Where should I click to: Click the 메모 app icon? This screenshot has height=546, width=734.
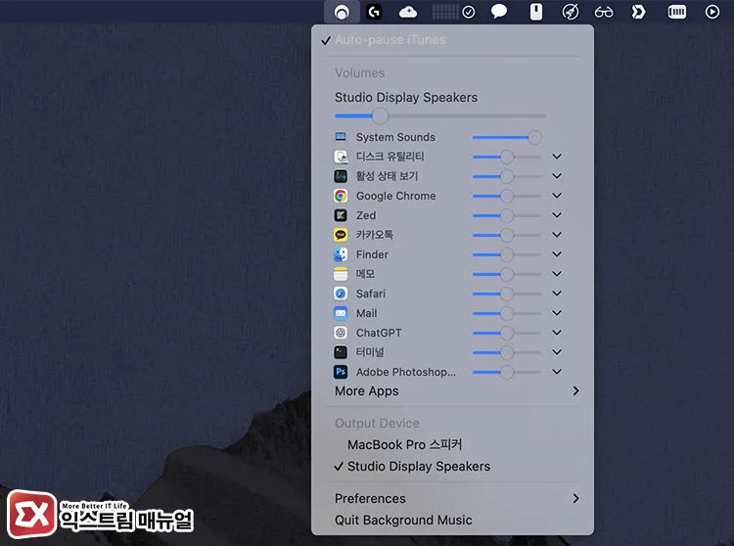pos(341,274)
